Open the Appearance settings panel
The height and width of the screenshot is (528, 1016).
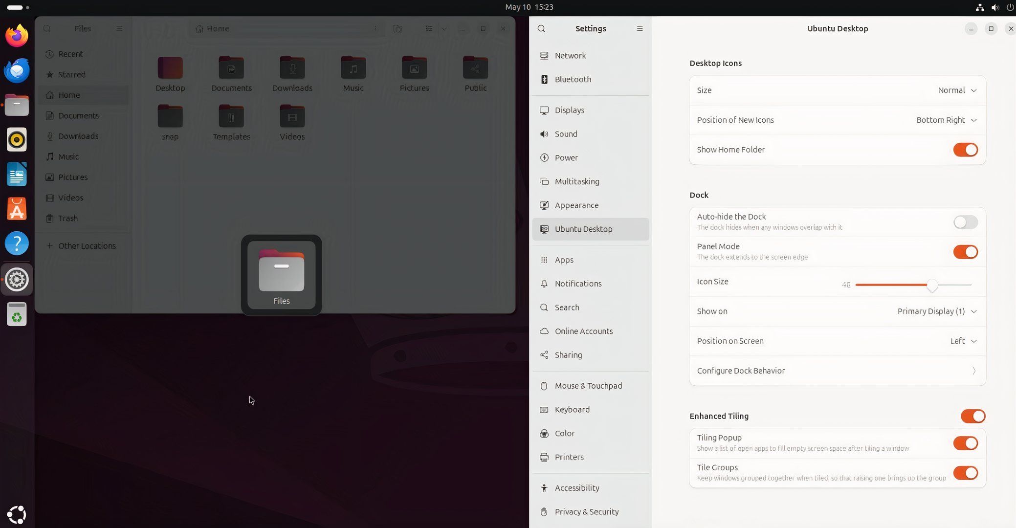[x=591, y=205]
